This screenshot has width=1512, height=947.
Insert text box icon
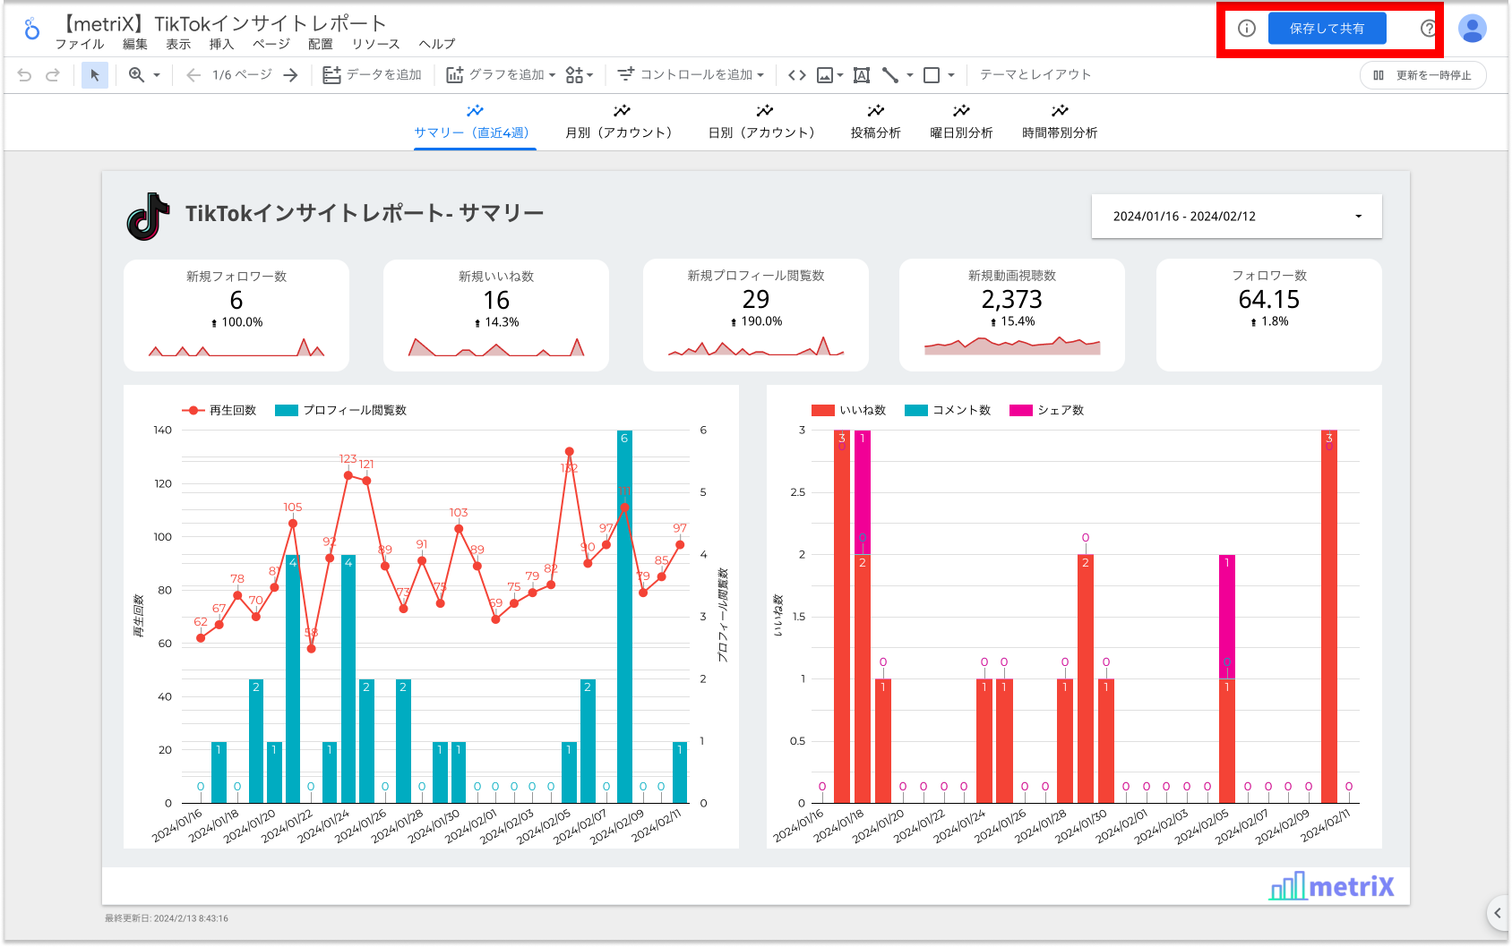862,75
